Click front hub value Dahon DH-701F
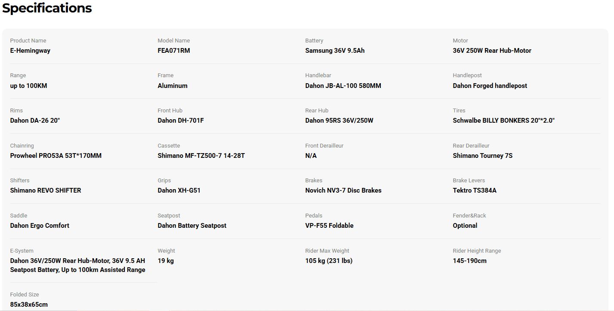The height and width of the screenshot is (311, 614). pyautogui.click(x=181, y=121)
